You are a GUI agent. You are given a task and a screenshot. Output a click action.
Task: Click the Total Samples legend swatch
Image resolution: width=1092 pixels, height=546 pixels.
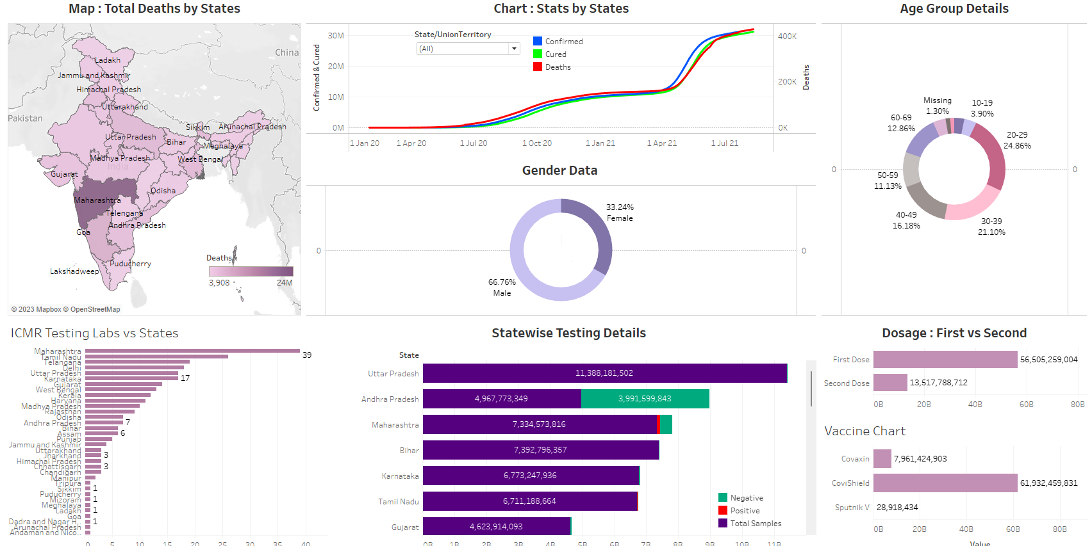[x=723, y=524]
